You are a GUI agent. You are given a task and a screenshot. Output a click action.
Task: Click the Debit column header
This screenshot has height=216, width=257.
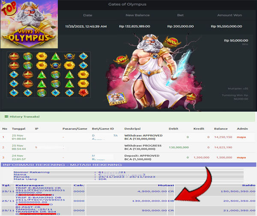[x=173, y=129]
